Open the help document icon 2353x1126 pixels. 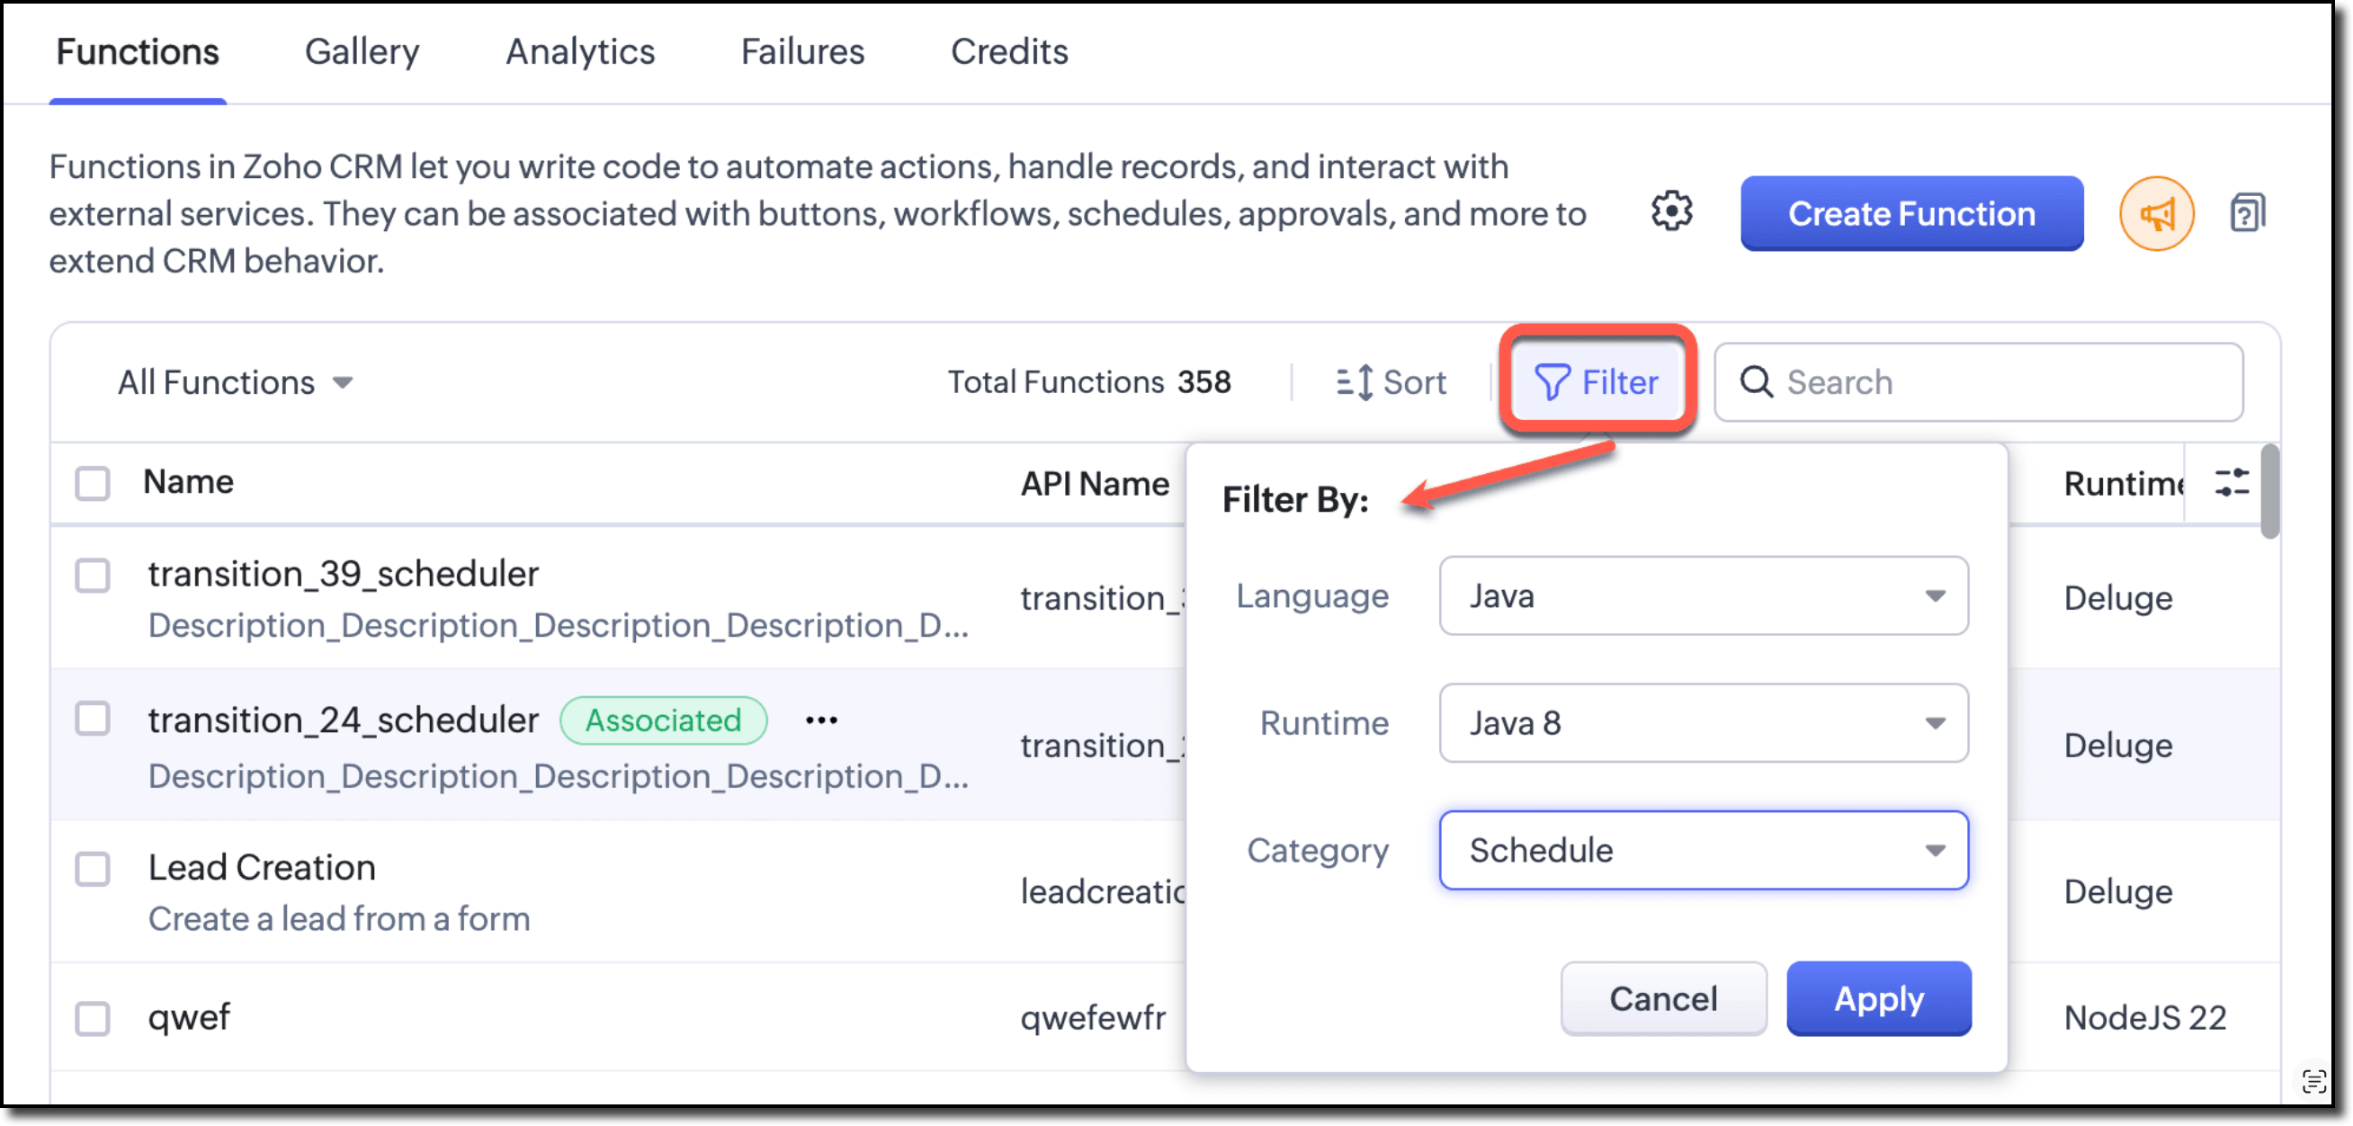2246,214
